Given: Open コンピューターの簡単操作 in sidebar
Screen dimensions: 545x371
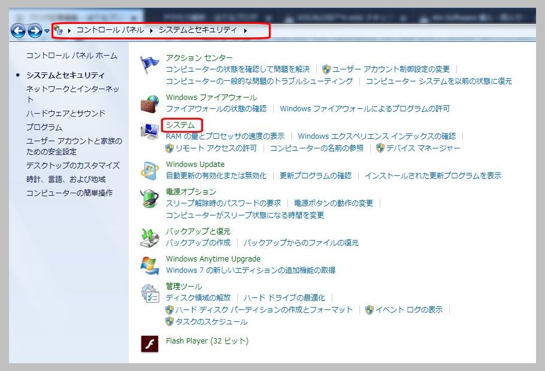Looking at the screenshot, I should point(69,193).
